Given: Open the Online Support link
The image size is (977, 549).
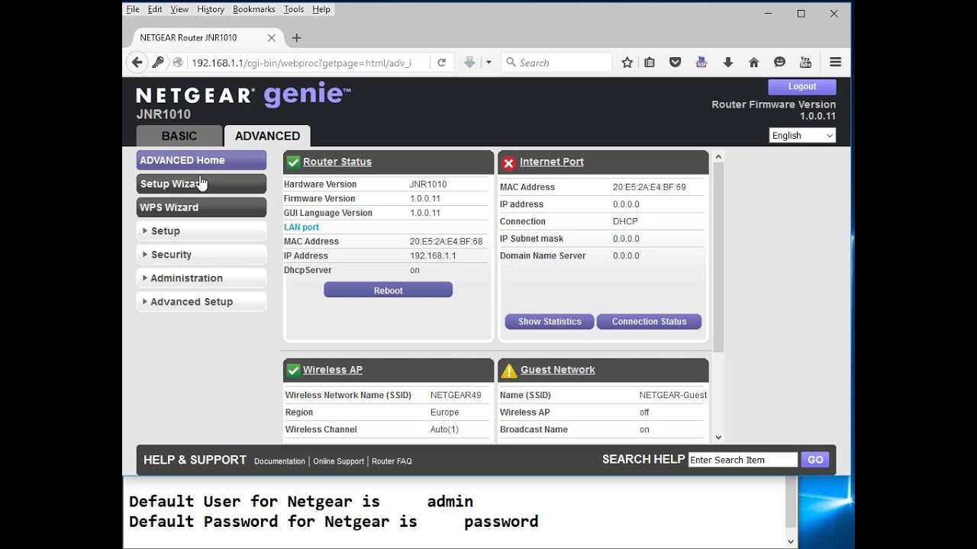Looking at the screenshot, I should (339, 461).
